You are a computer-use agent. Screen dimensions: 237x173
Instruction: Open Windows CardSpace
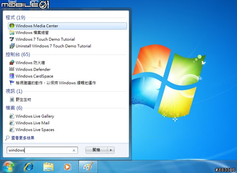tap(34, 76)
